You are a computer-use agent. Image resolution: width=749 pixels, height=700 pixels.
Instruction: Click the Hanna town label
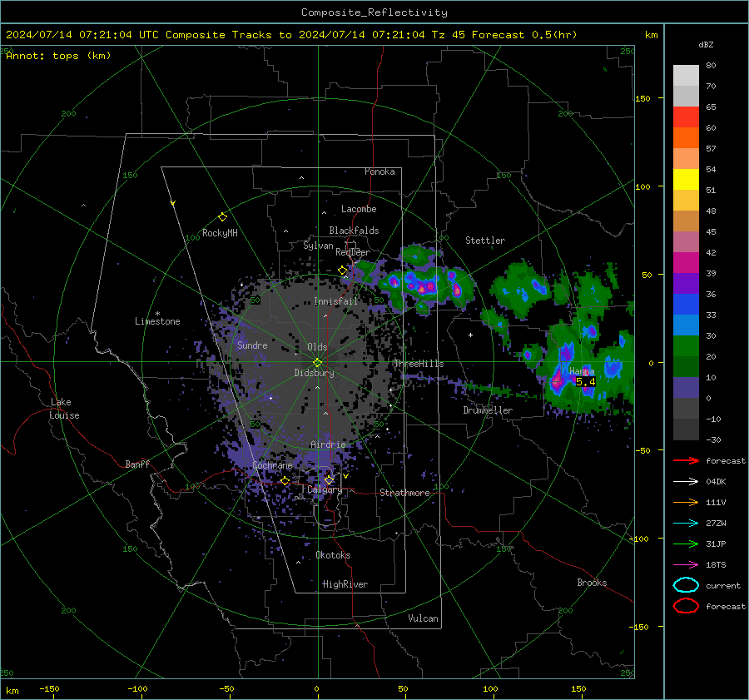point(582,371)
